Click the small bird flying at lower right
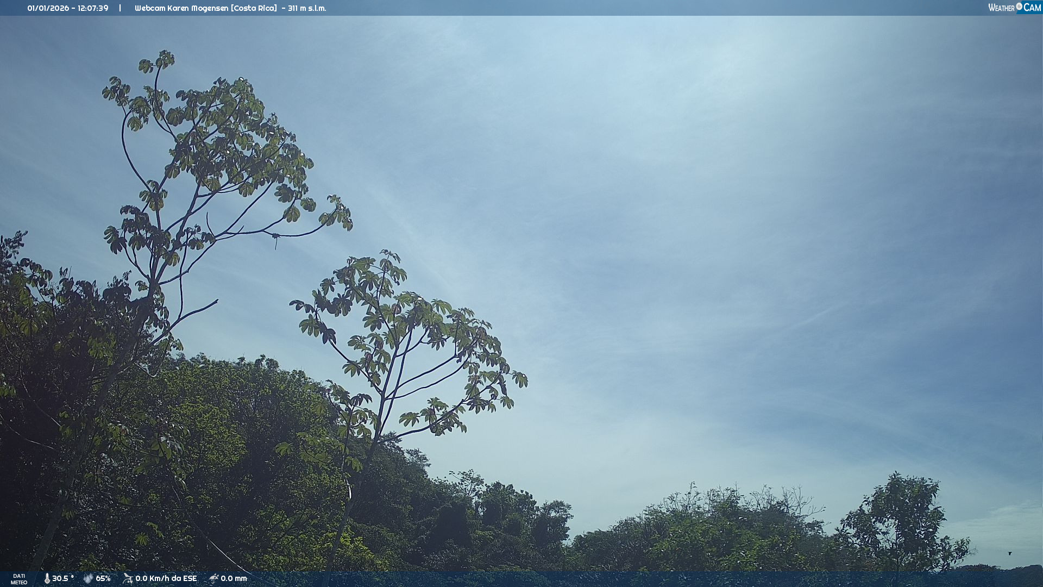The image size is (1043, 587). 1010,553
